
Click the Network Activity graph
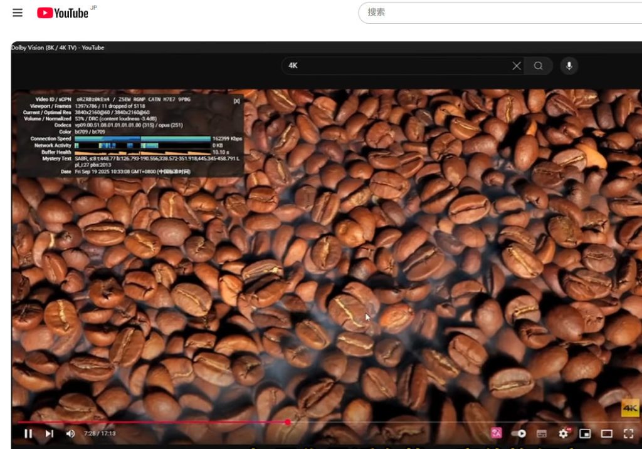142,145
